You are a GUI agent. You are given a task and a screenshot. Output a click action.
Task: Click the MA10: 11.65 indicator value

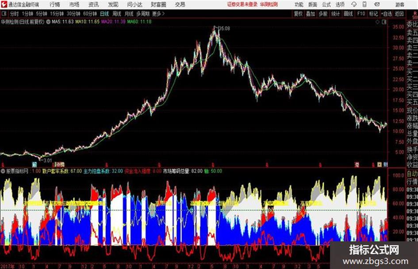pos(87,22)
